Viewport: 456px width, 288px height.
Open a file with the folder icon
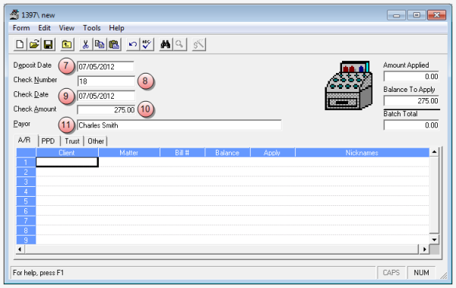point(34,45)
